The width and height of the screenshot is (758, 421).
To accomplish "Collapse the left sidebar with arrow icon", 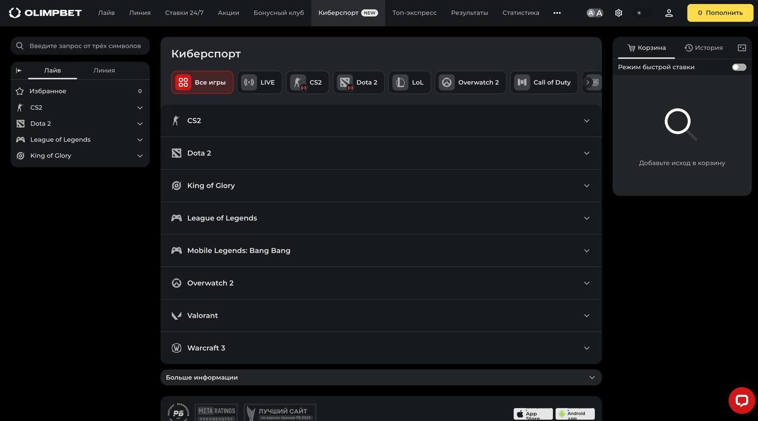I will coord(19,70).
